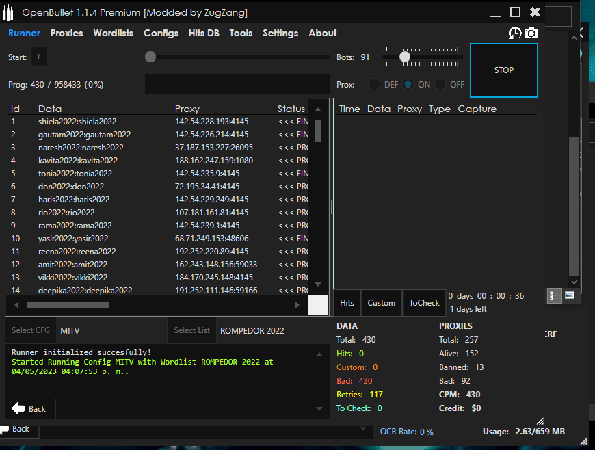This screenshot has height=450, width=595.
Task: Click the Select CFG button
Action: point(31,330)
